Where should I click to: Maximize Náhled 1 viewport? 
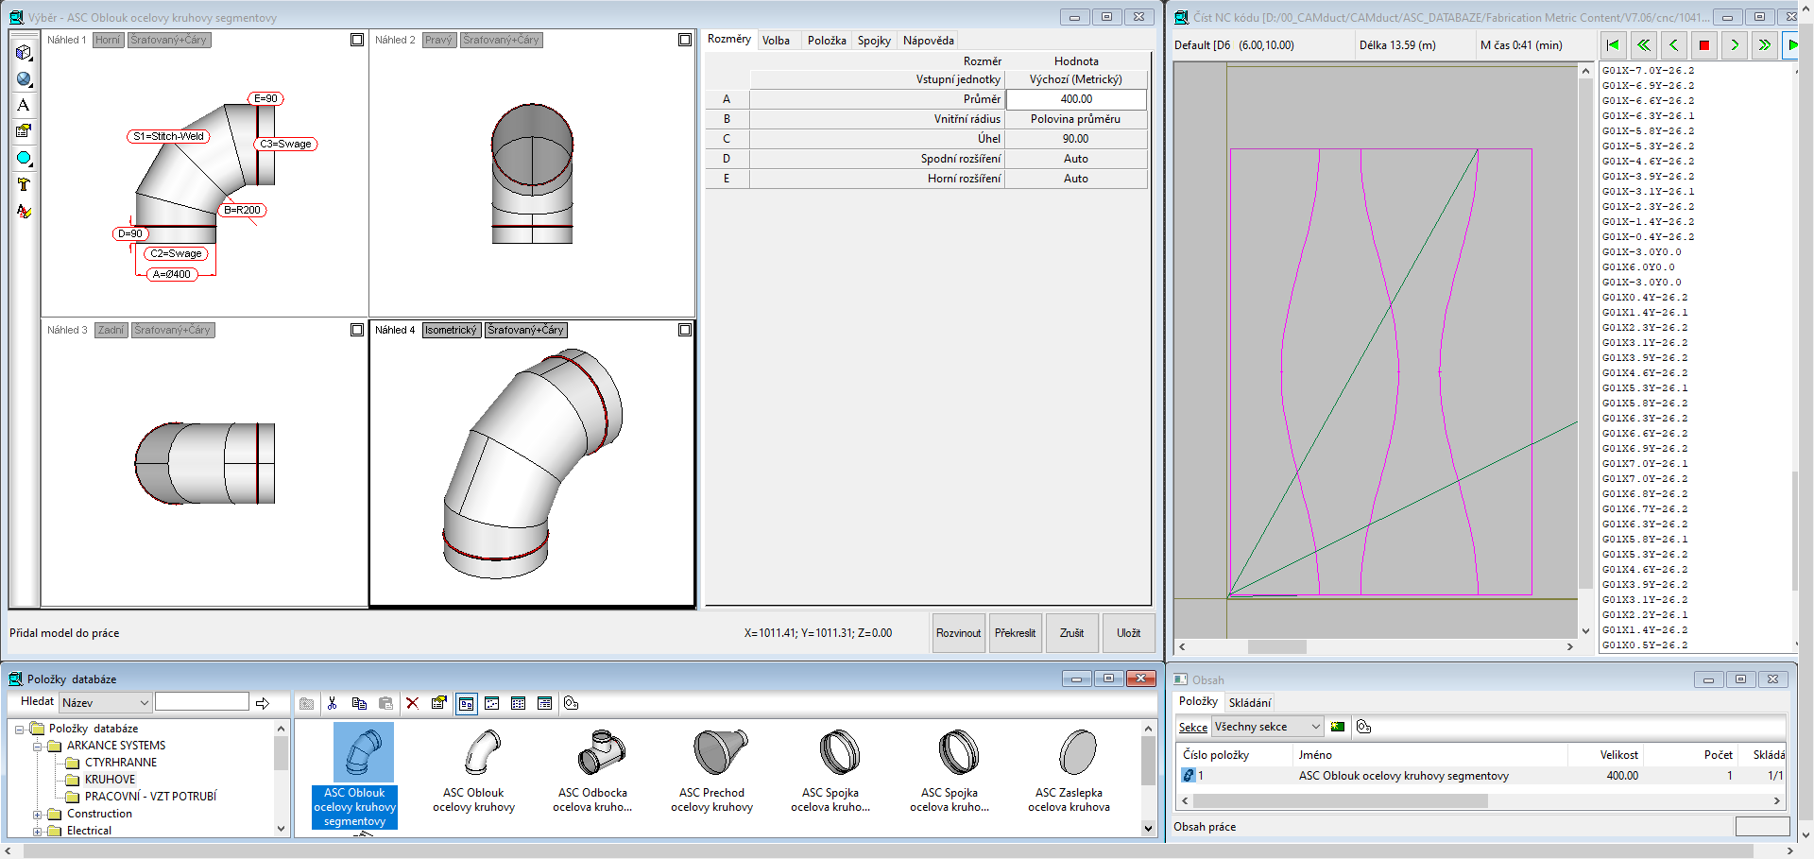[357, 40]
